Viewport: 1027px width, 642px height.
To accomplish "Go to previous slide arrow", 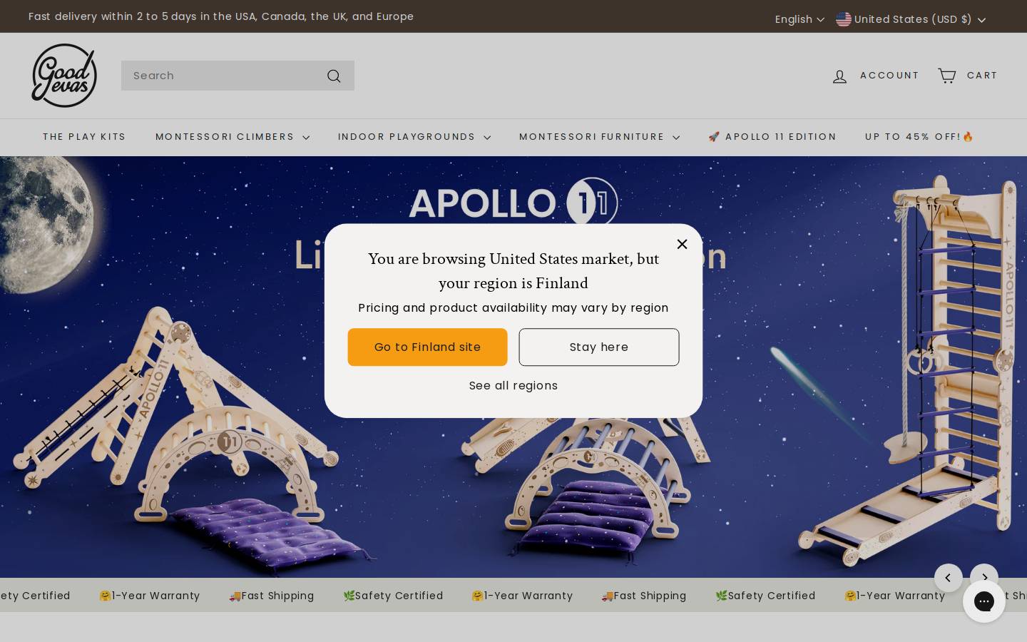I will (949, 578).
